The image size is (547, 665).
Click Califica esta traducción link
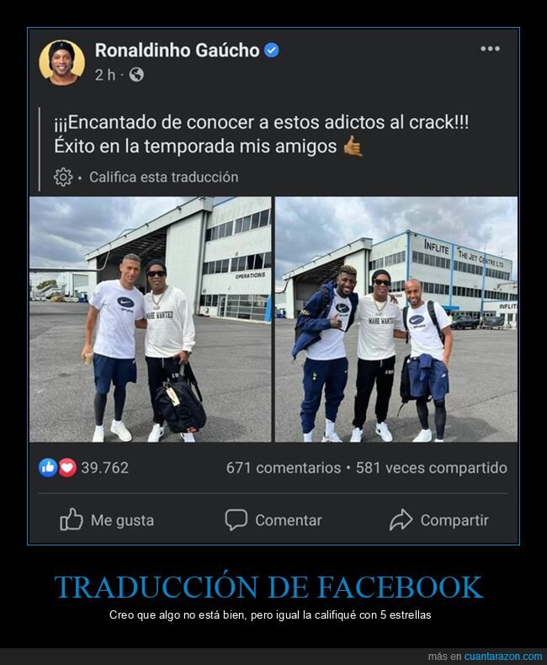click(163, 177)
